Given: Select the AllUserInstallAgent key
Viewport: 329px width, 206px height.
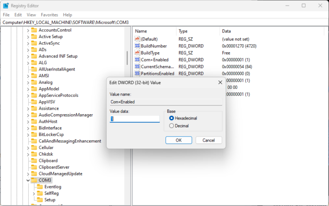Looking at the screenshot, I should [x=57, y=69].
